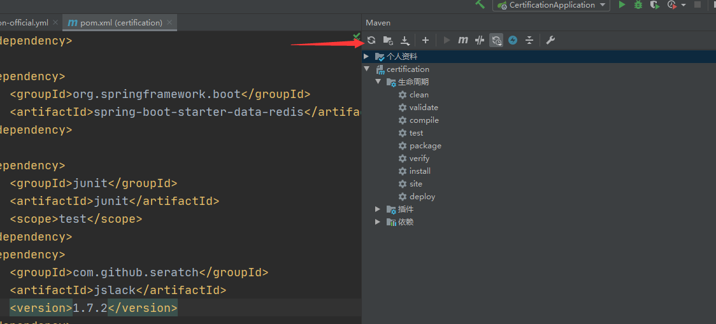The width and height of the screenshot is (716, 324).
Task: Select the 生命周期 lifecycle folder
Action: click(413, 82)
